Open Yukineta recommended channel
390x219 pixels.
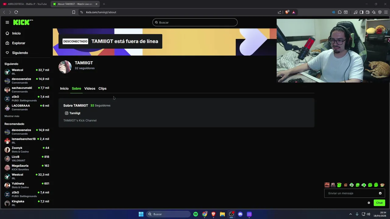(27, 185)
